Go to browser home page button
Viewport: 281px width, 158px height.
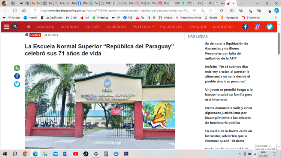[24, 10]
